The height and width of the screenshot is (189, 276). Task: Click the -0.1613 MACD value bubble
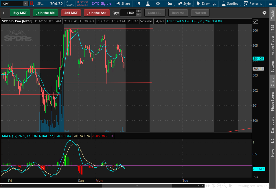[259, 169]
